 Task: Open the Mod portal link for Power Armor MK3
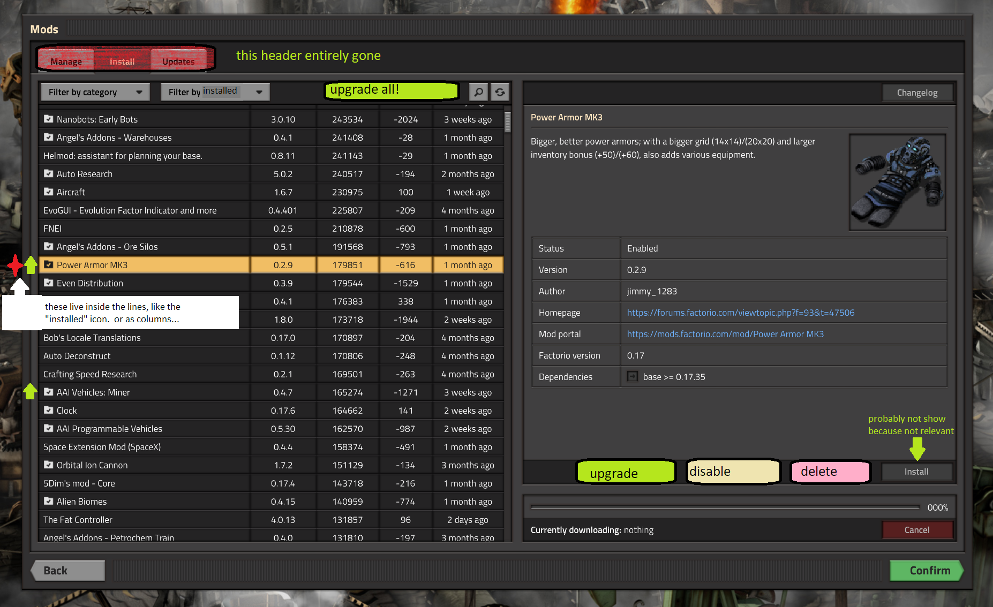pyautogui.click(x=725, y=334)
